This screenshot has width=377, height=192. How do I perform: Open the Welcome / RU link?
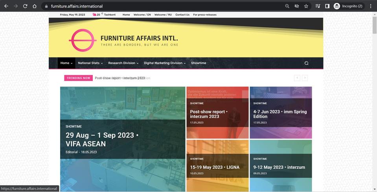point(163,15)
